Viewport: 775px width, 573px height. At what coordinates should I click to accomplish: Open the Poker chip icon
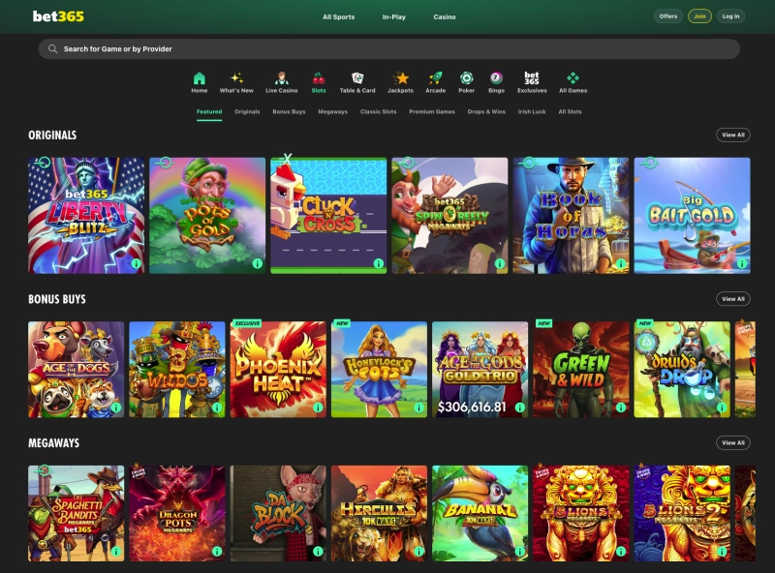[x=467, y=78]
